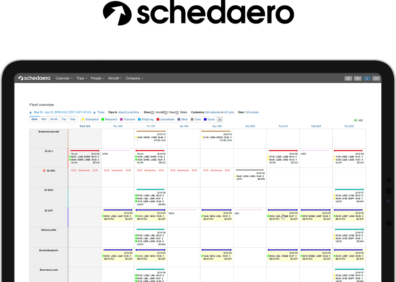This screenshot has height=282, width=396.
Task: Click the Fri 17/5 column header
Action: (151, 126)
